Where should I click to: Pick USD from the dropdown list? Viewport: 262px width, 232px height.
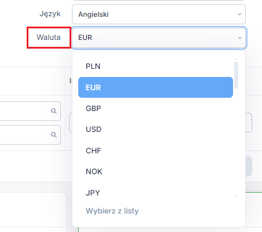155,130
